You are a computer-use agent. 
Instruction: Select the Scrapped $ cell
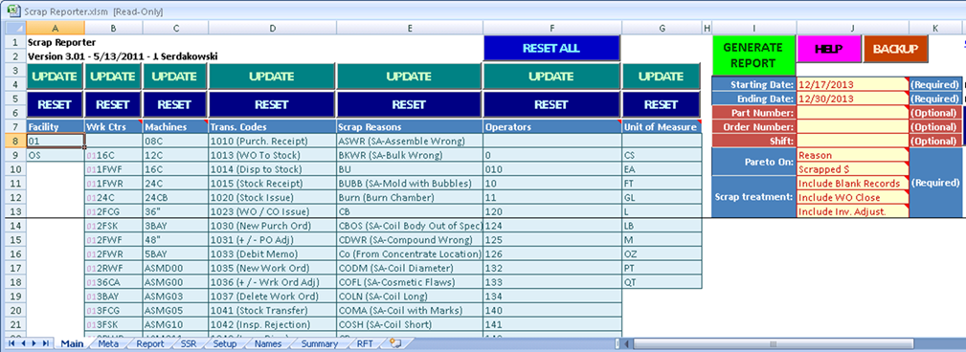[x=852, y=169]
